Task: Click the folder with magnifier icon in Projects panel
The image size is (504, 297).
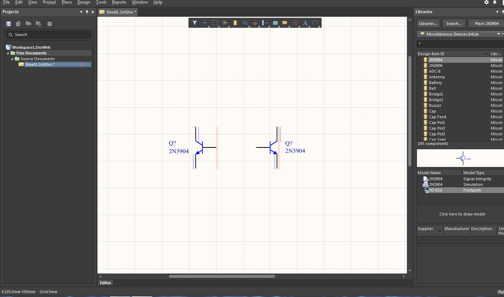Action: 29,23
